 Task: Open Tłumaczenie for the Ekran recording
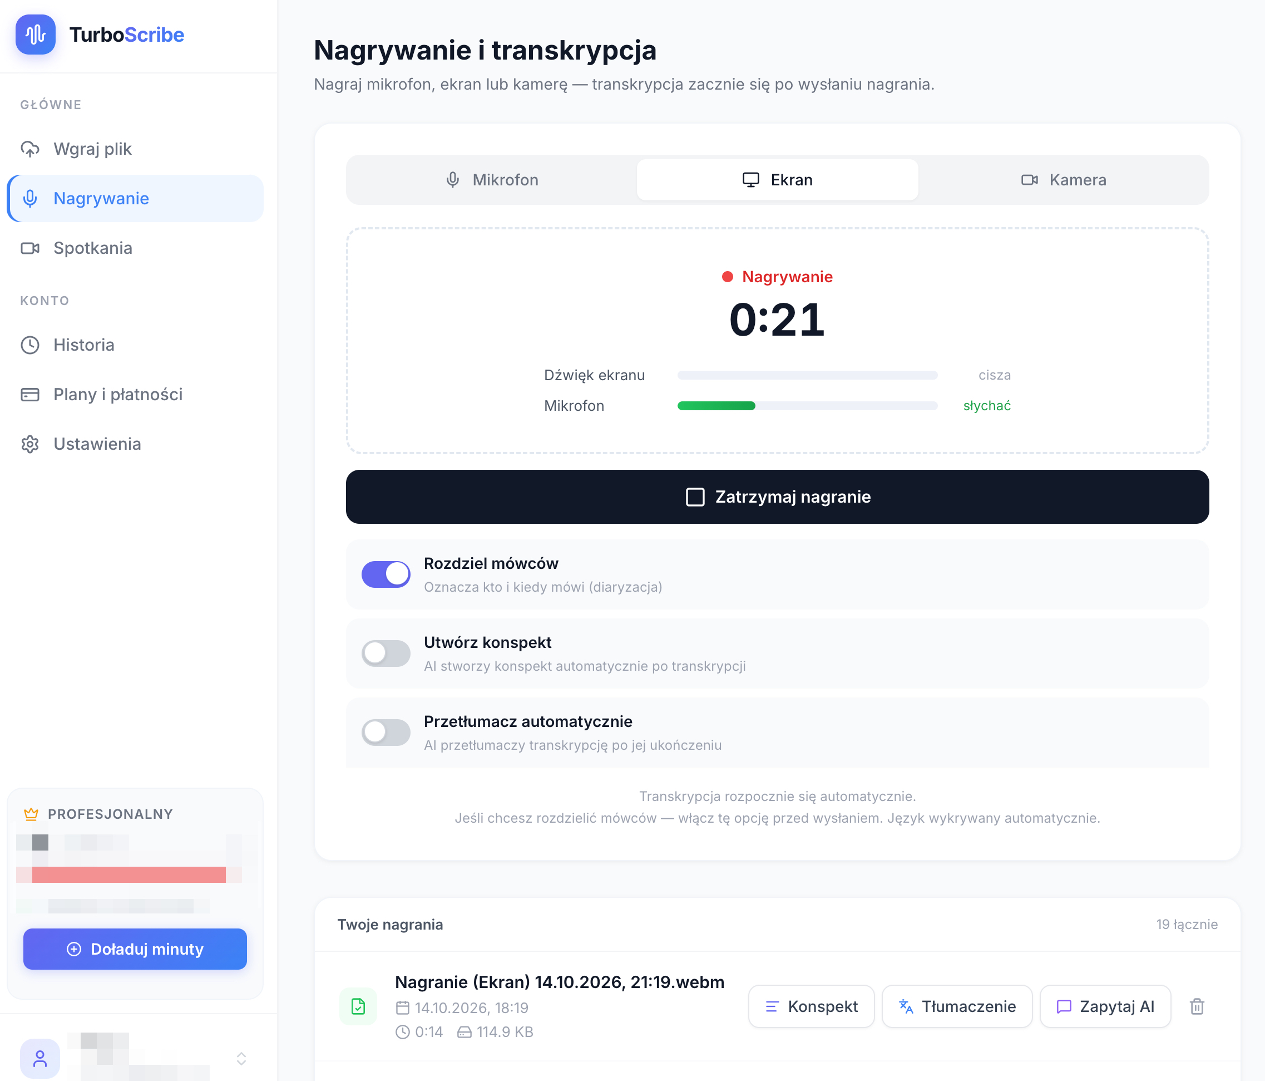[957, 1006]
